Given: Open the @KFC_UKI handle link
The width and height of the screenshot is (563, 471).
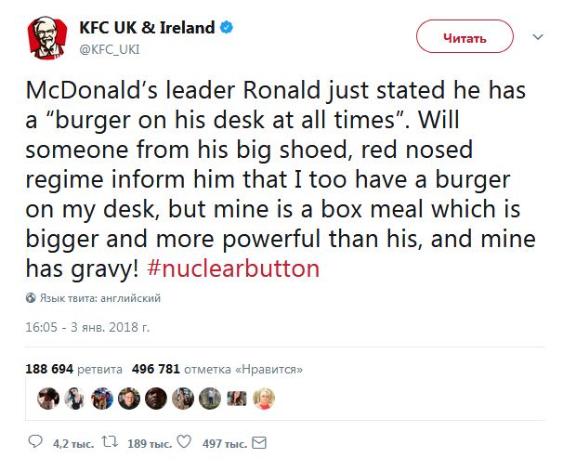Looking at the screenshot, I should [109, 50].
